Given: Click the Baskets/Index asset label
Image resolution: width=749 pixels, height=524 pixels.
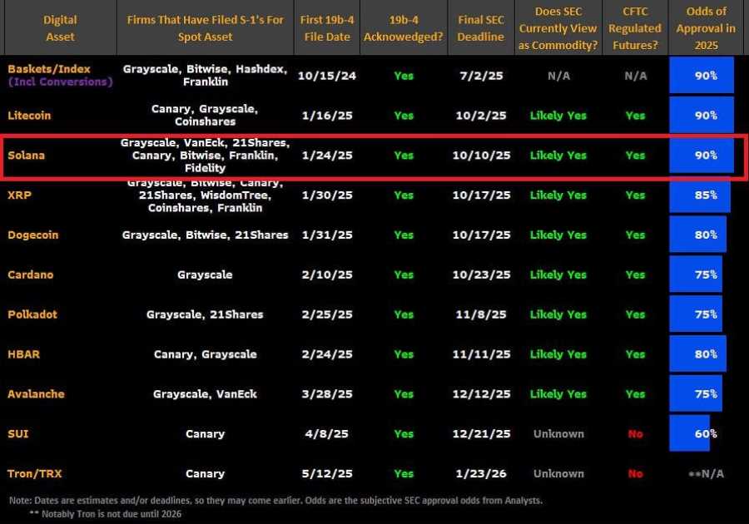Looking at the screenshot, I should click(49, 69).
